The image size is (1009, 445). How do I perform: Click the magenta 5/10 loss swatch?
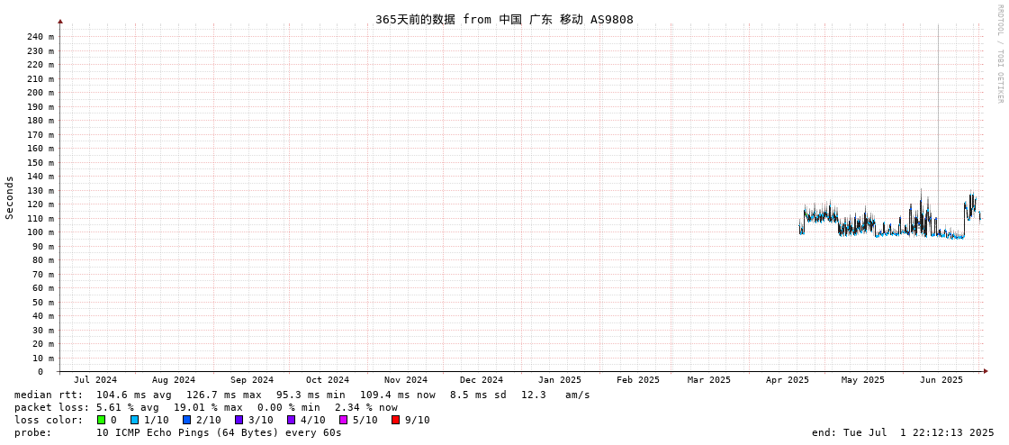[343, 420]
